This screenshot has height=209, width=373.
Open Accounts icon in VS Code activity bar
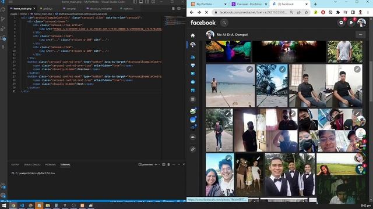pos(3,186)
